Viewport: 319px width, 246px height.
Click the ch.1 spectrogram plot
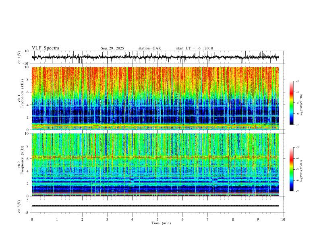(x=155, y=98)
